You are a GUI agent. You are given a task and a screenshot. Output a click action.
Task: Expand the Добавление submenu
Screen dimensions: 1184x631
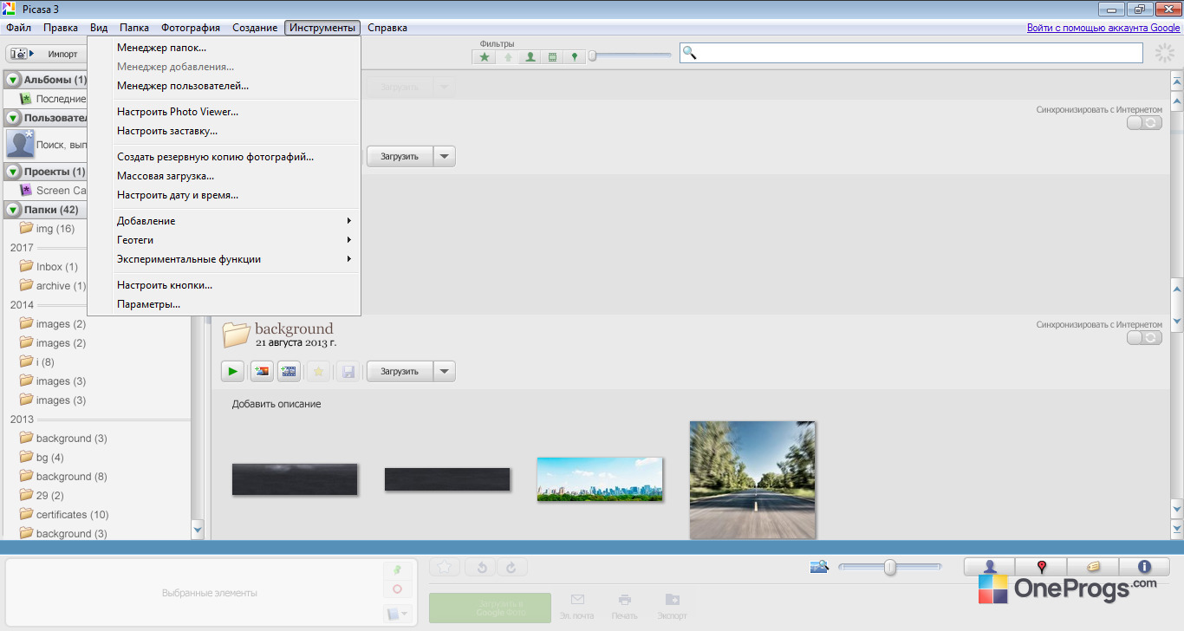click(224, 221)
